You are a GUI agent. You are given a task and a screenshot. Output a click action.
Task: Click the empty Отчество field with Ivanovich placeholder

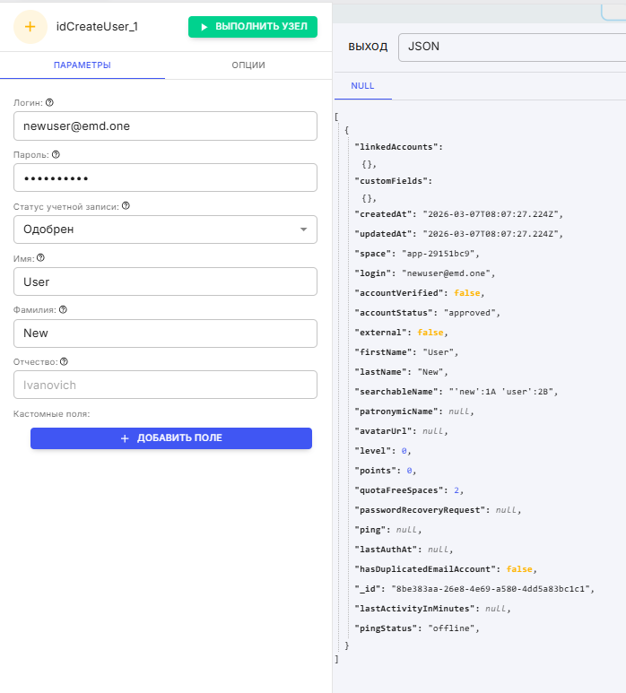(165, 385)
